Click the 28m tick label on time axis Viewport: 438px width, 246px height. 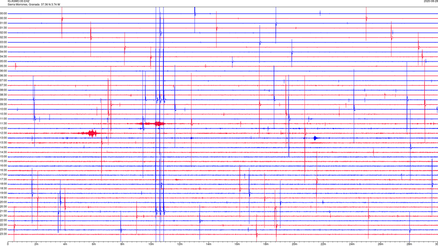(409, 244)
